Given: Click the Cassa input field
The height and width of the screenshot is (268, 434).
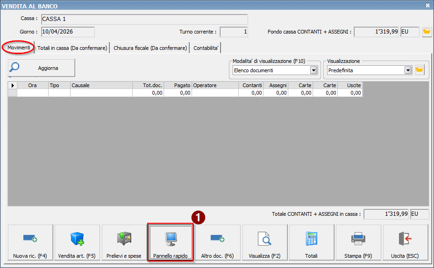Looking at the screenshot, I should click(144, 20).
